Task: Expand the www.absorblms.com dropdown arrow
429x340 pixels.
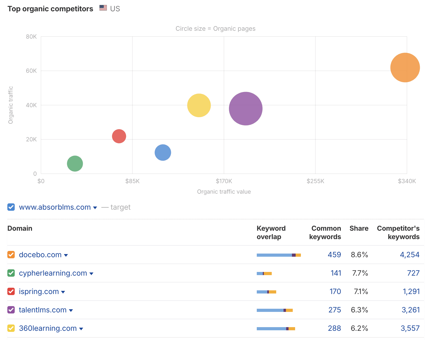Action: (x=95, y=208)
